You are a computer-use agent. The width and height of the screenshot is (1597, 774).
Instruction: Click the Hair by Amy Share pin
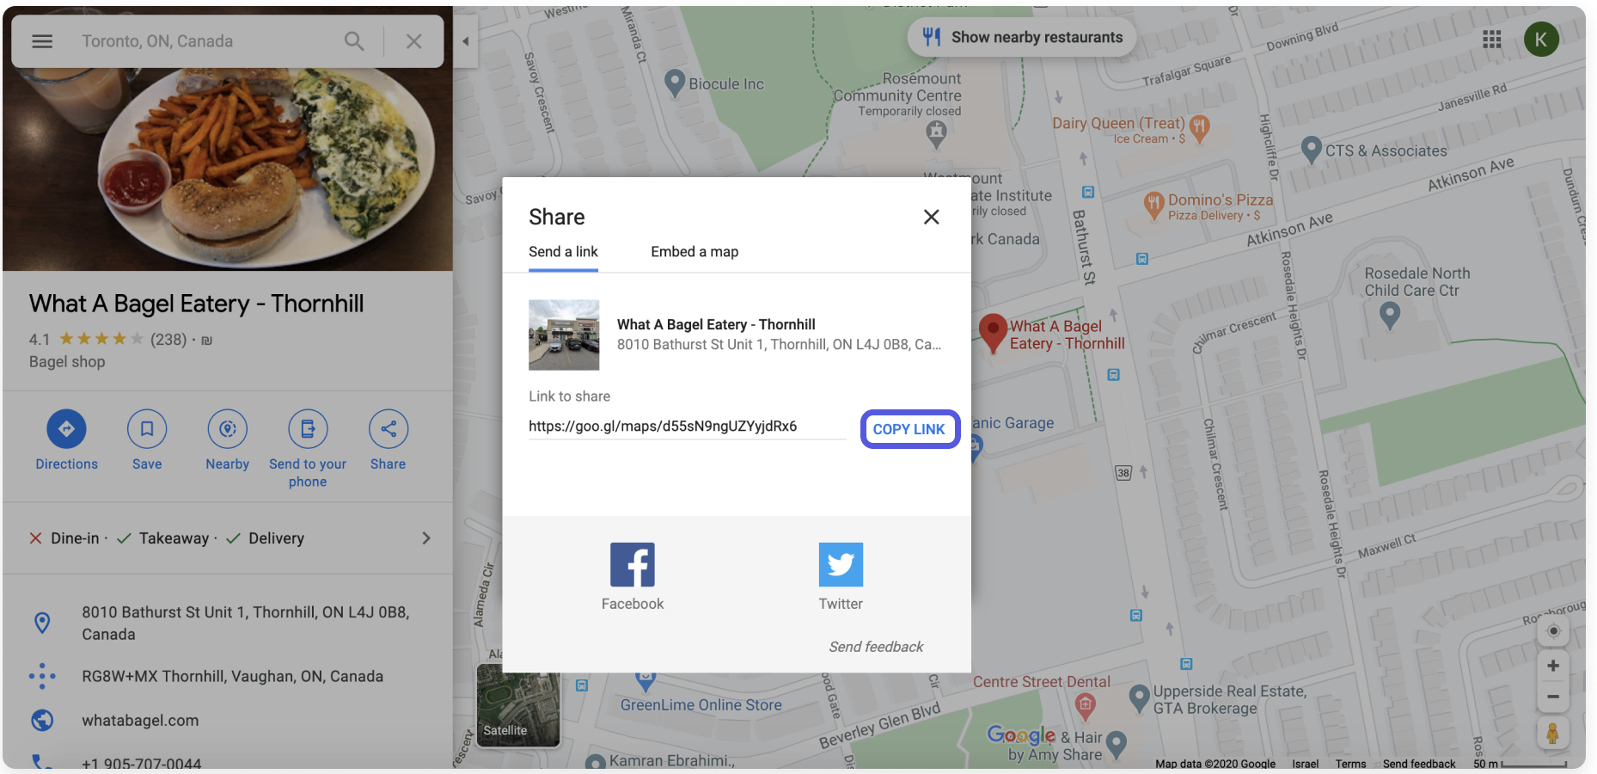[x=1116, y=744]
